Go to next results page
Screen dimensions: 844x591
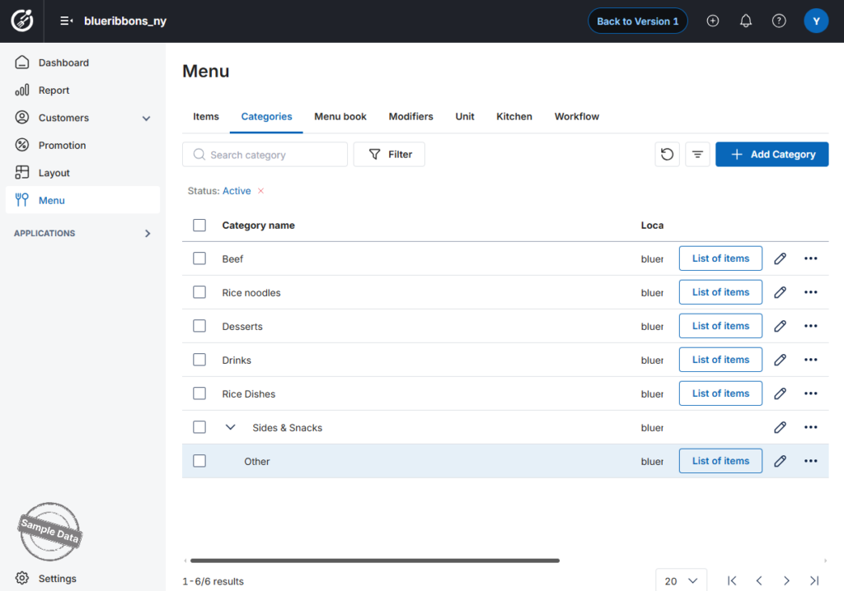[x=786, y=581]
